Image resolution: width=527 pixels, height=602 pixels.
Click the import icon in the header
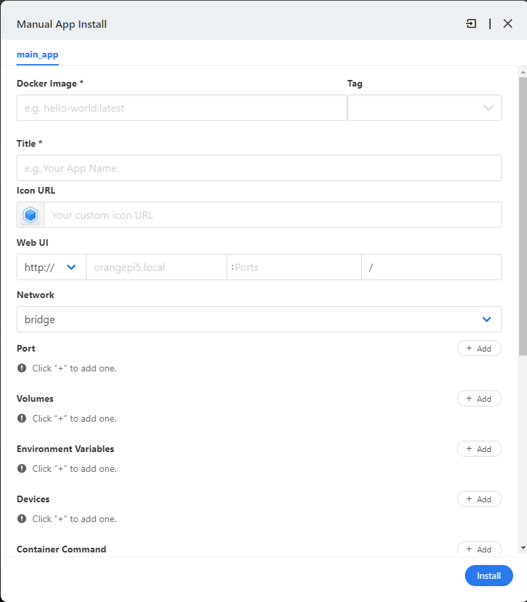coord(471,24)
